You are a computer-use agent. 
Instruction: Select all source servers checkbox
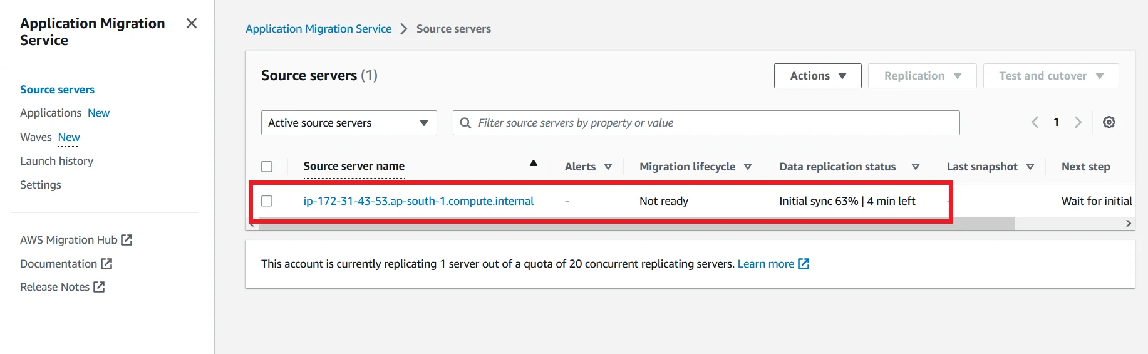pos(267,167)
